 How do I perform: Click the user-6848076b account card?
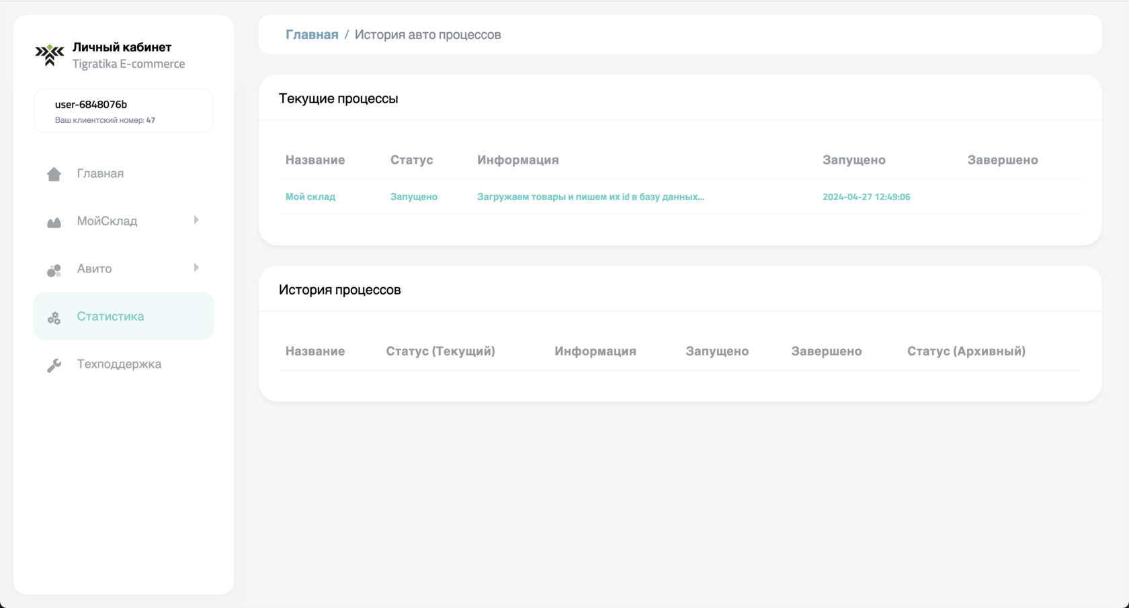124,111
